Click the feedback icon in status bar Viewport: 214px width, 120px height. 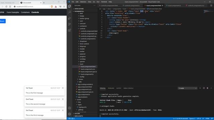pyautogui.click(x=212, y=119)
